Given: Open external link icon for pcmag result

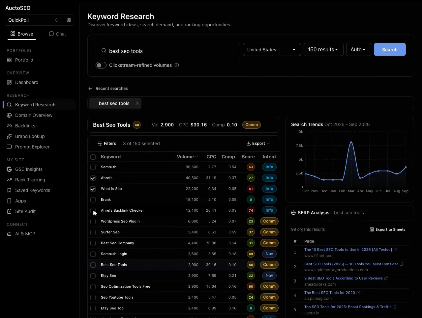Looking at the screenshot, I should [358, 293].
